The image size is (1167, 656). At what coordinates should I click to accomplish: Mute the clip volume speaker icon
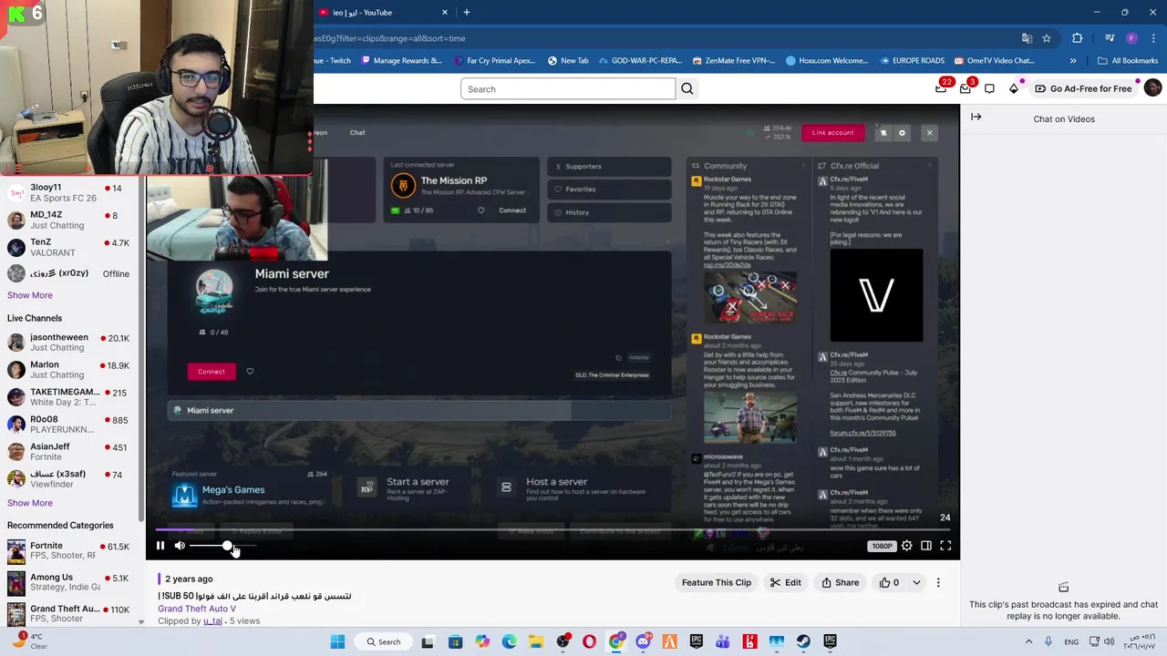tap(180, 546)
